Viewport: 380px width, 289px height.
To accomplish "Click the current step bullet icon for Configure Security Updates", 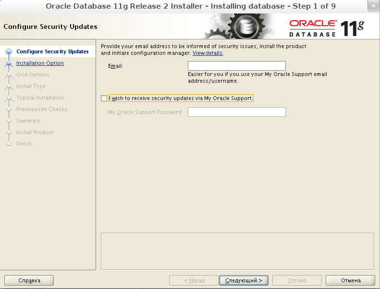I will (x=9, y=51).
